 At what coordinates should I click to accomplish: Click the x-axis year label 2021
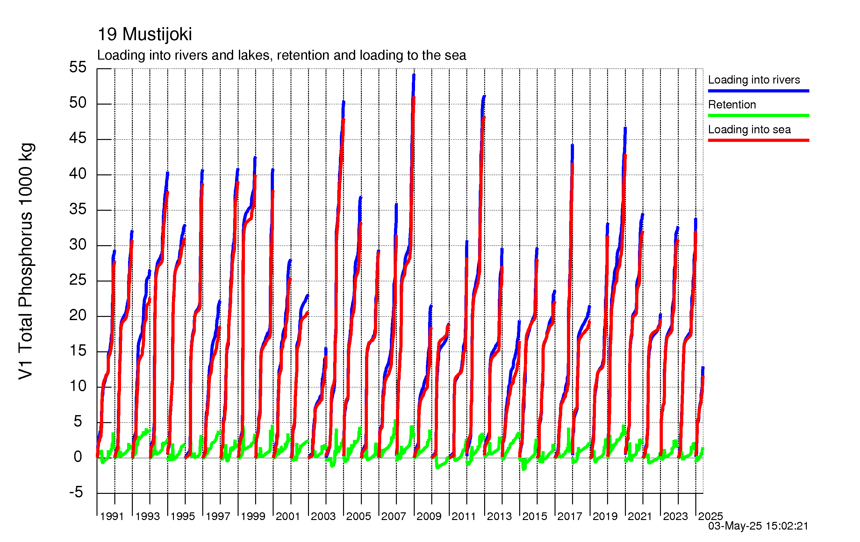[640, 516]
